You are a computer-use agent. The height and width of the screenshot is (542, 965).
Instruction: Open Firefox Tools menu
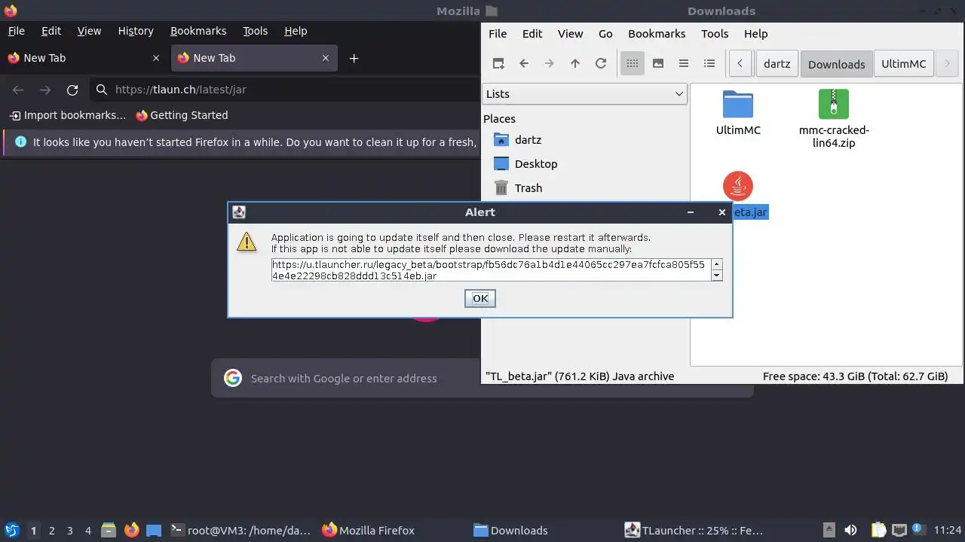(256, 31)
